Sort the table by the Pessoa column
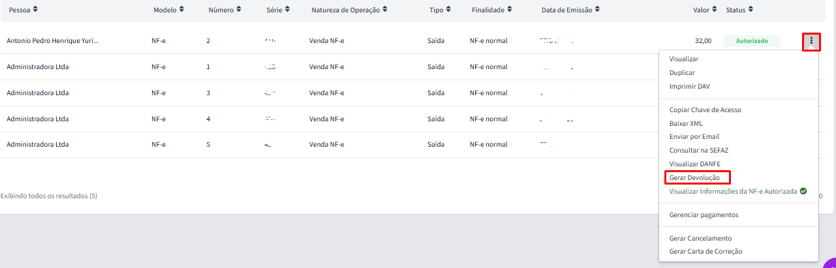This screenshot has width=836, height=268. (x=23, y=10)
